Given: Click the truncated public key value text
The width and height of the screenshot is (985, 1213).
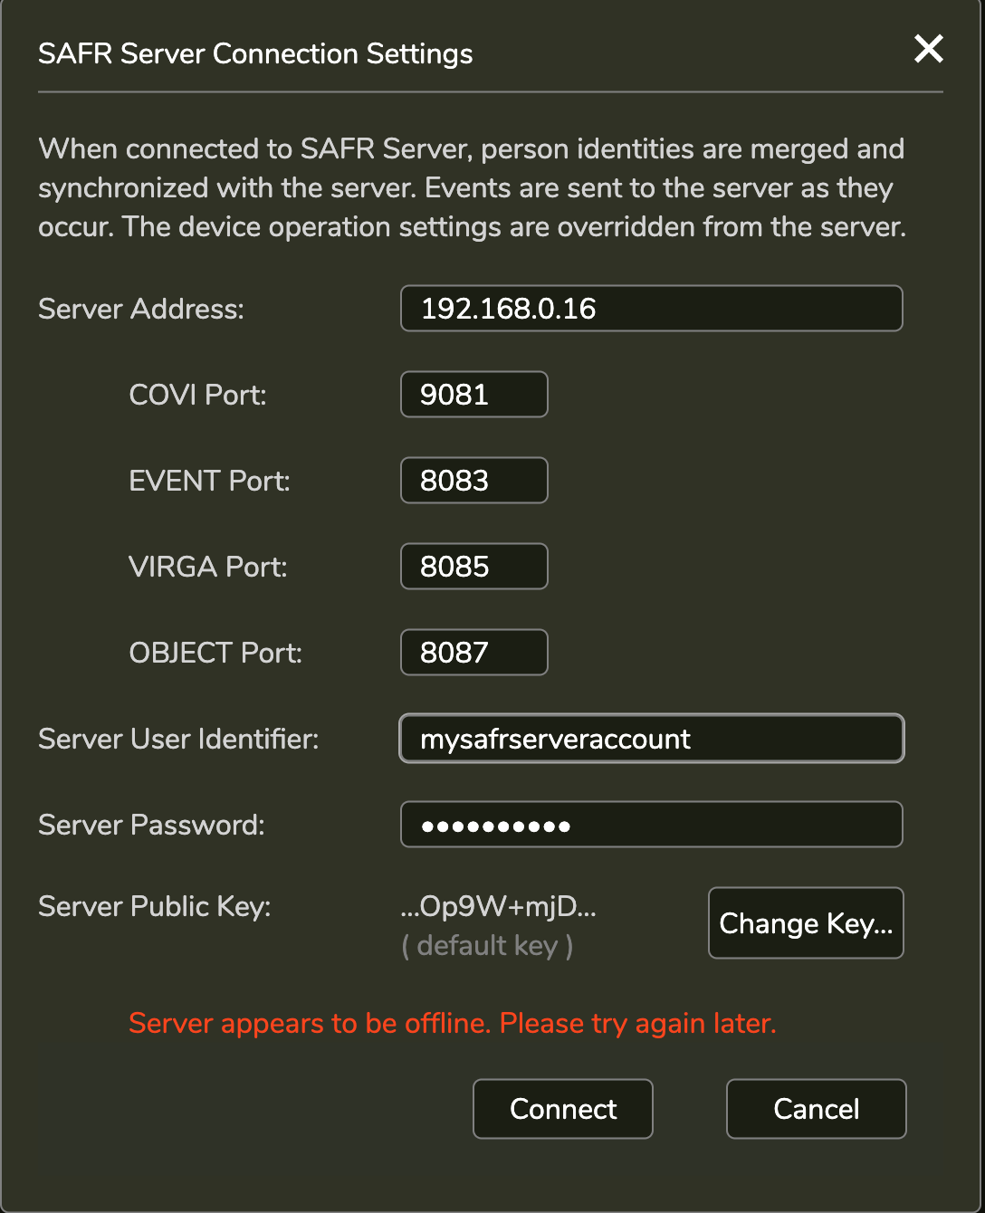Looking at the screenshot, I should tap(499, 906).
